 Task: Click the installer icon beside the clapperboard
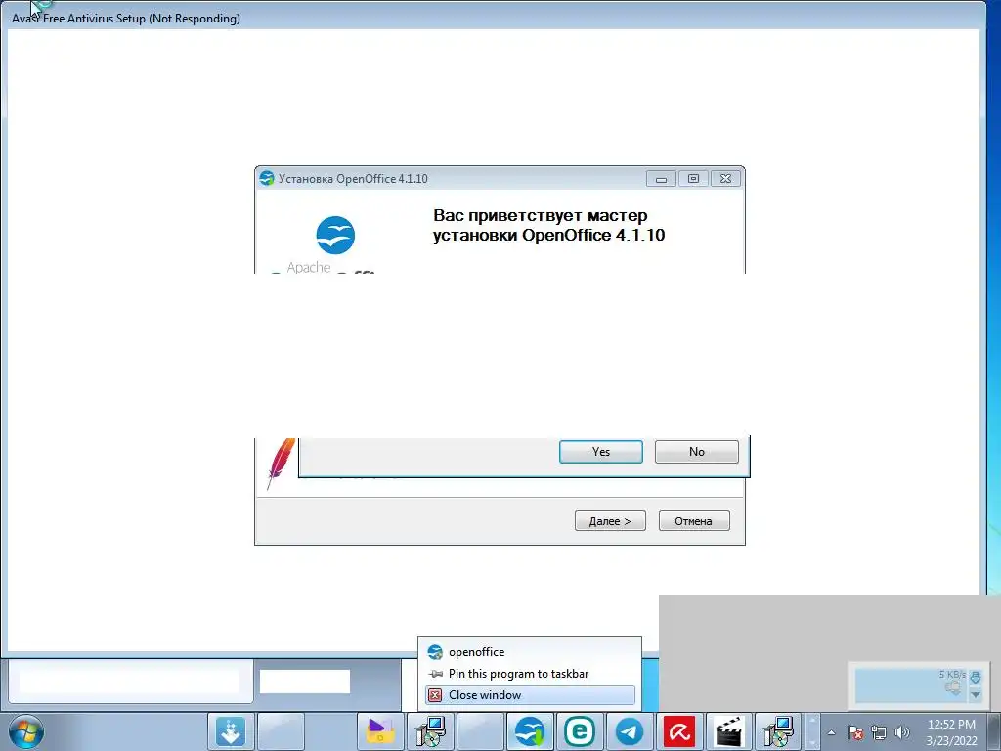(779, 731)
